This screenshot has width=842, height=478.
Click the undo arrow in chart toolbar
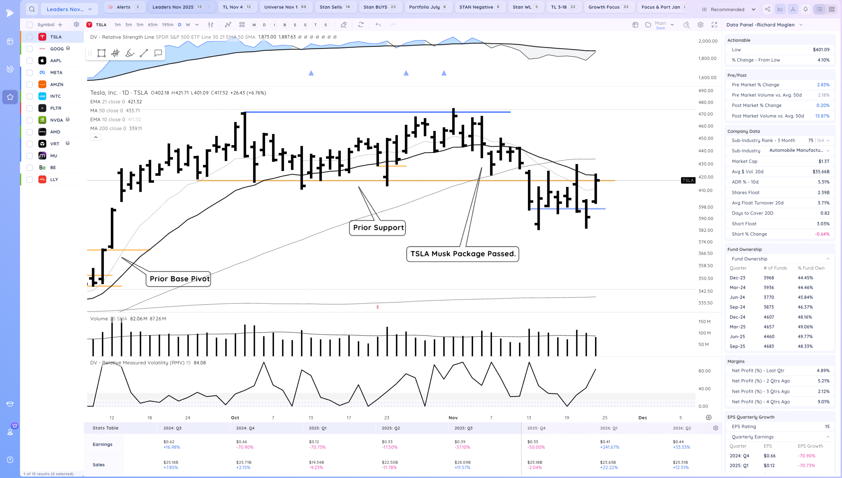click(x=378, y=25)
